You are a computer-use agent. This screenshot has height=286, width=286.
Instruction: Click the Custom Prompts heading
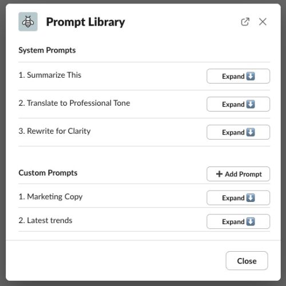[x=48, y=173]
